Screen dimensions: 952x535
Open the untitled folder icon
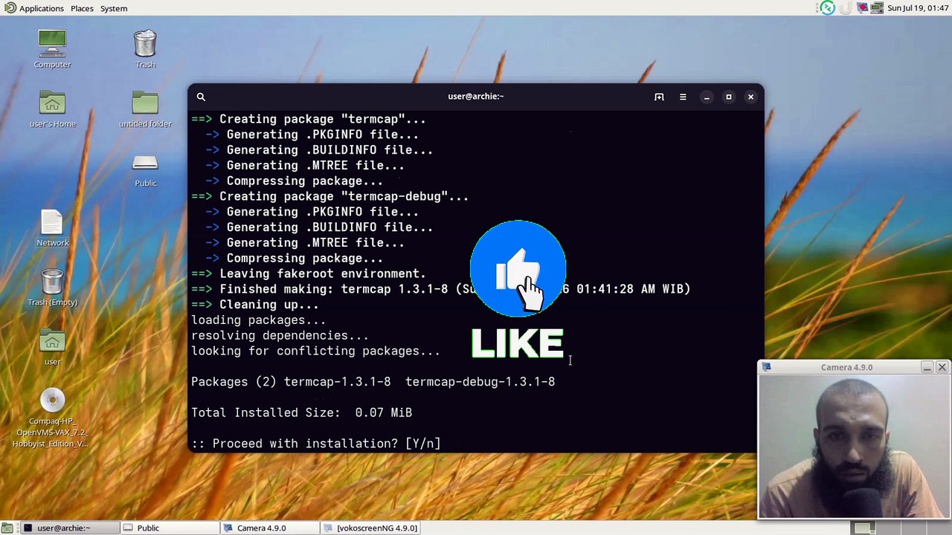point(145,108)
